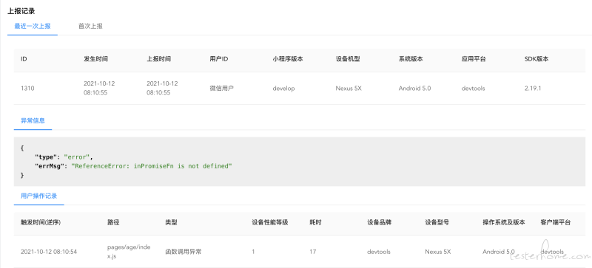Click the develop version cell
Viewport: 592px width, 268px height.
pos(283,89)
